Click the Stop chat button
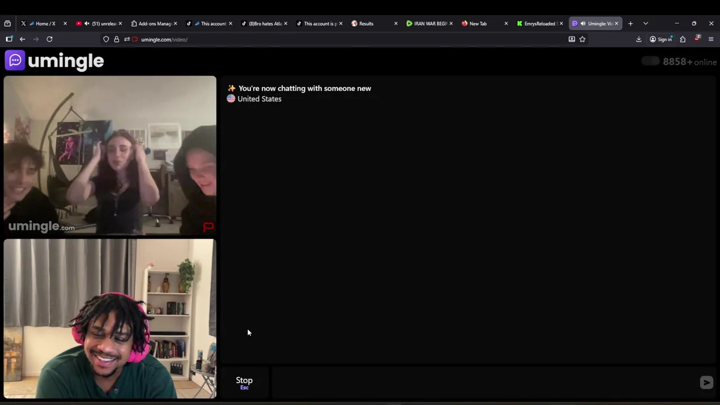 click(x=244, y=382)
